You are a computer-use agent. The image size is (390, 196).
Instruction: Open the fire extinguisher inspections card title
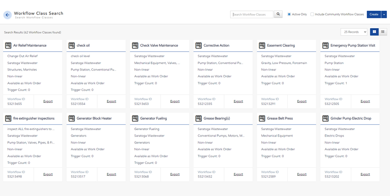(x=34, y=118)
